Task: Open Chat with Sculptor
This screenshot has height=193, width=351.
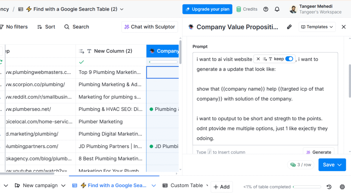Action: [149, 27]
